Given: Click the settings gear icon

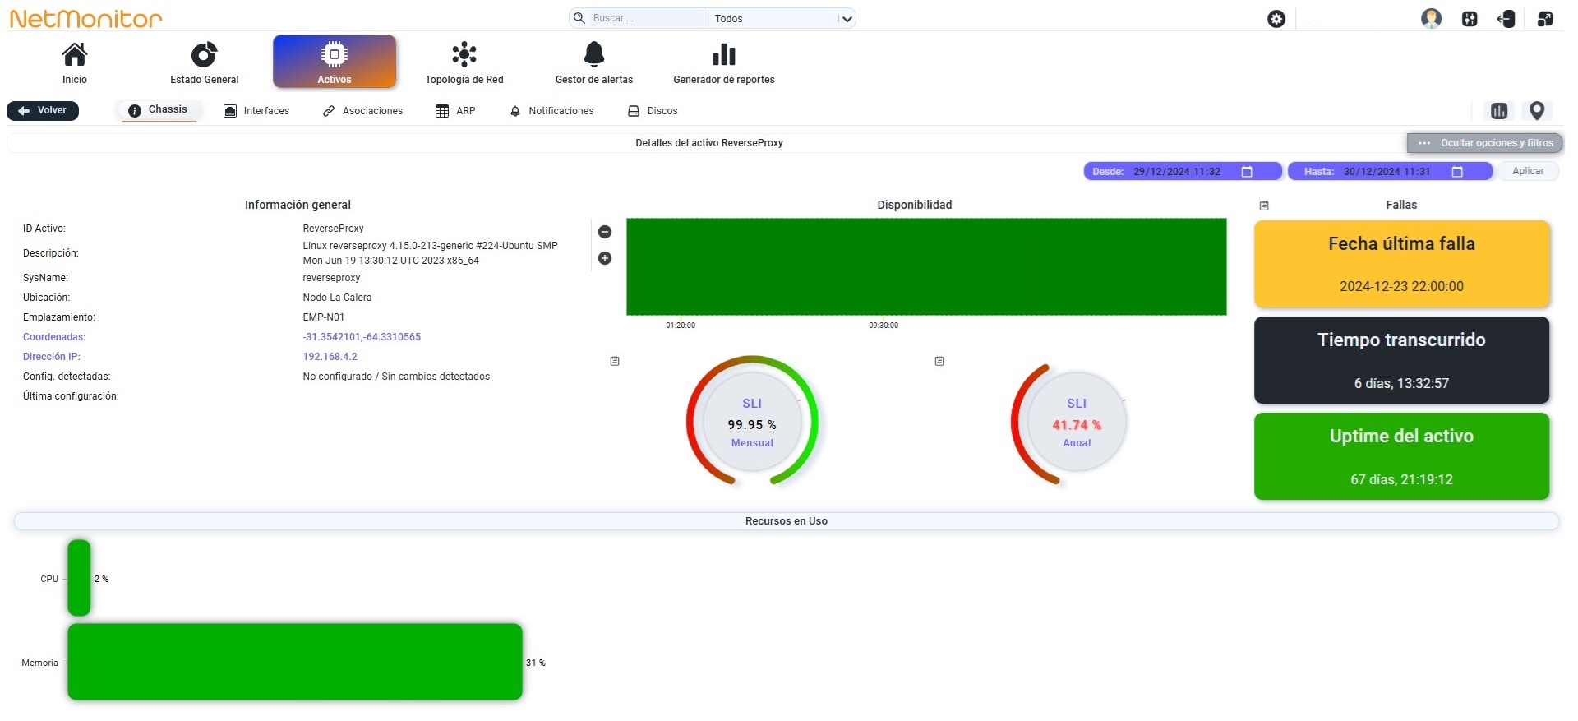Looking at the screenshot, I should [x=1276, y=19].
